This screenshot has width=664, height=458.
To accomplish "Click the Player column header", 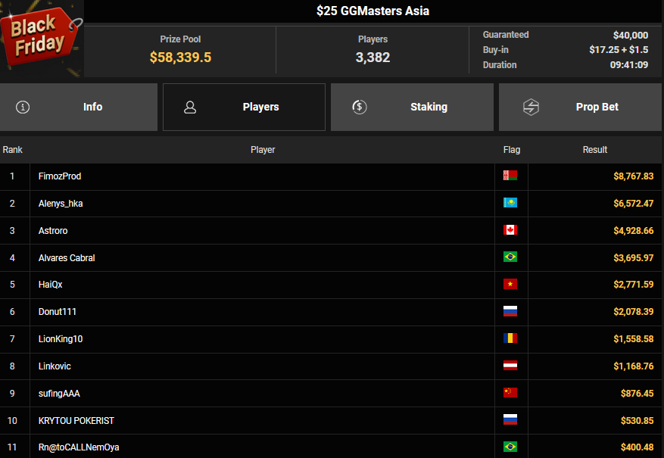I will 263,150.
